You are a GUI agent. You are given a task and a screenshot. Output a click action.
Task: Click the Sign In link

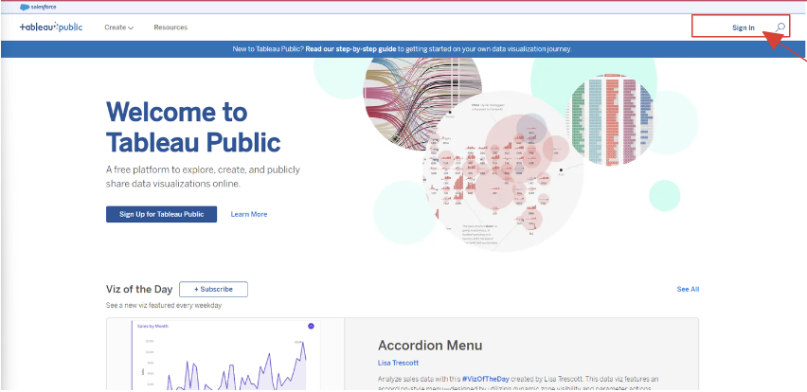click(744, 27)
